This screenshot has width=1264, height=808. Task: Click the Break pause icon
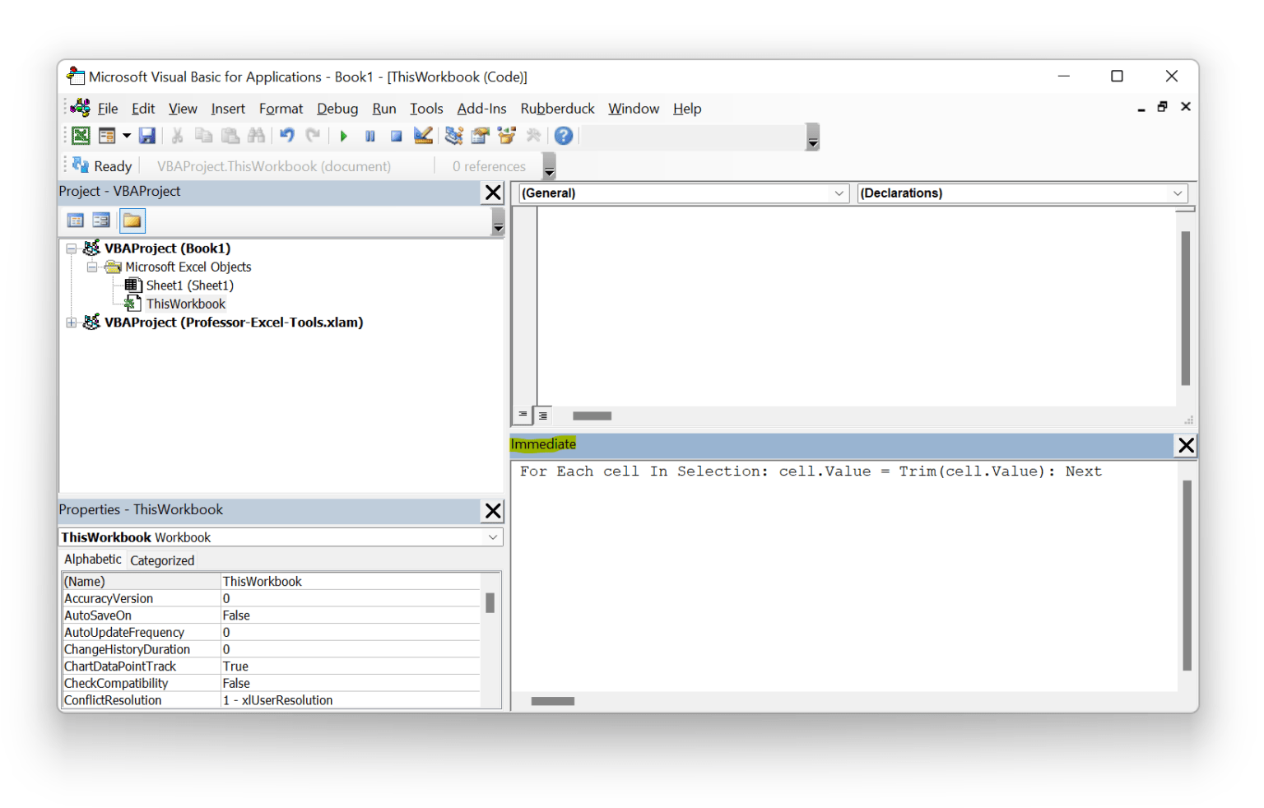(x=370, y=136)
